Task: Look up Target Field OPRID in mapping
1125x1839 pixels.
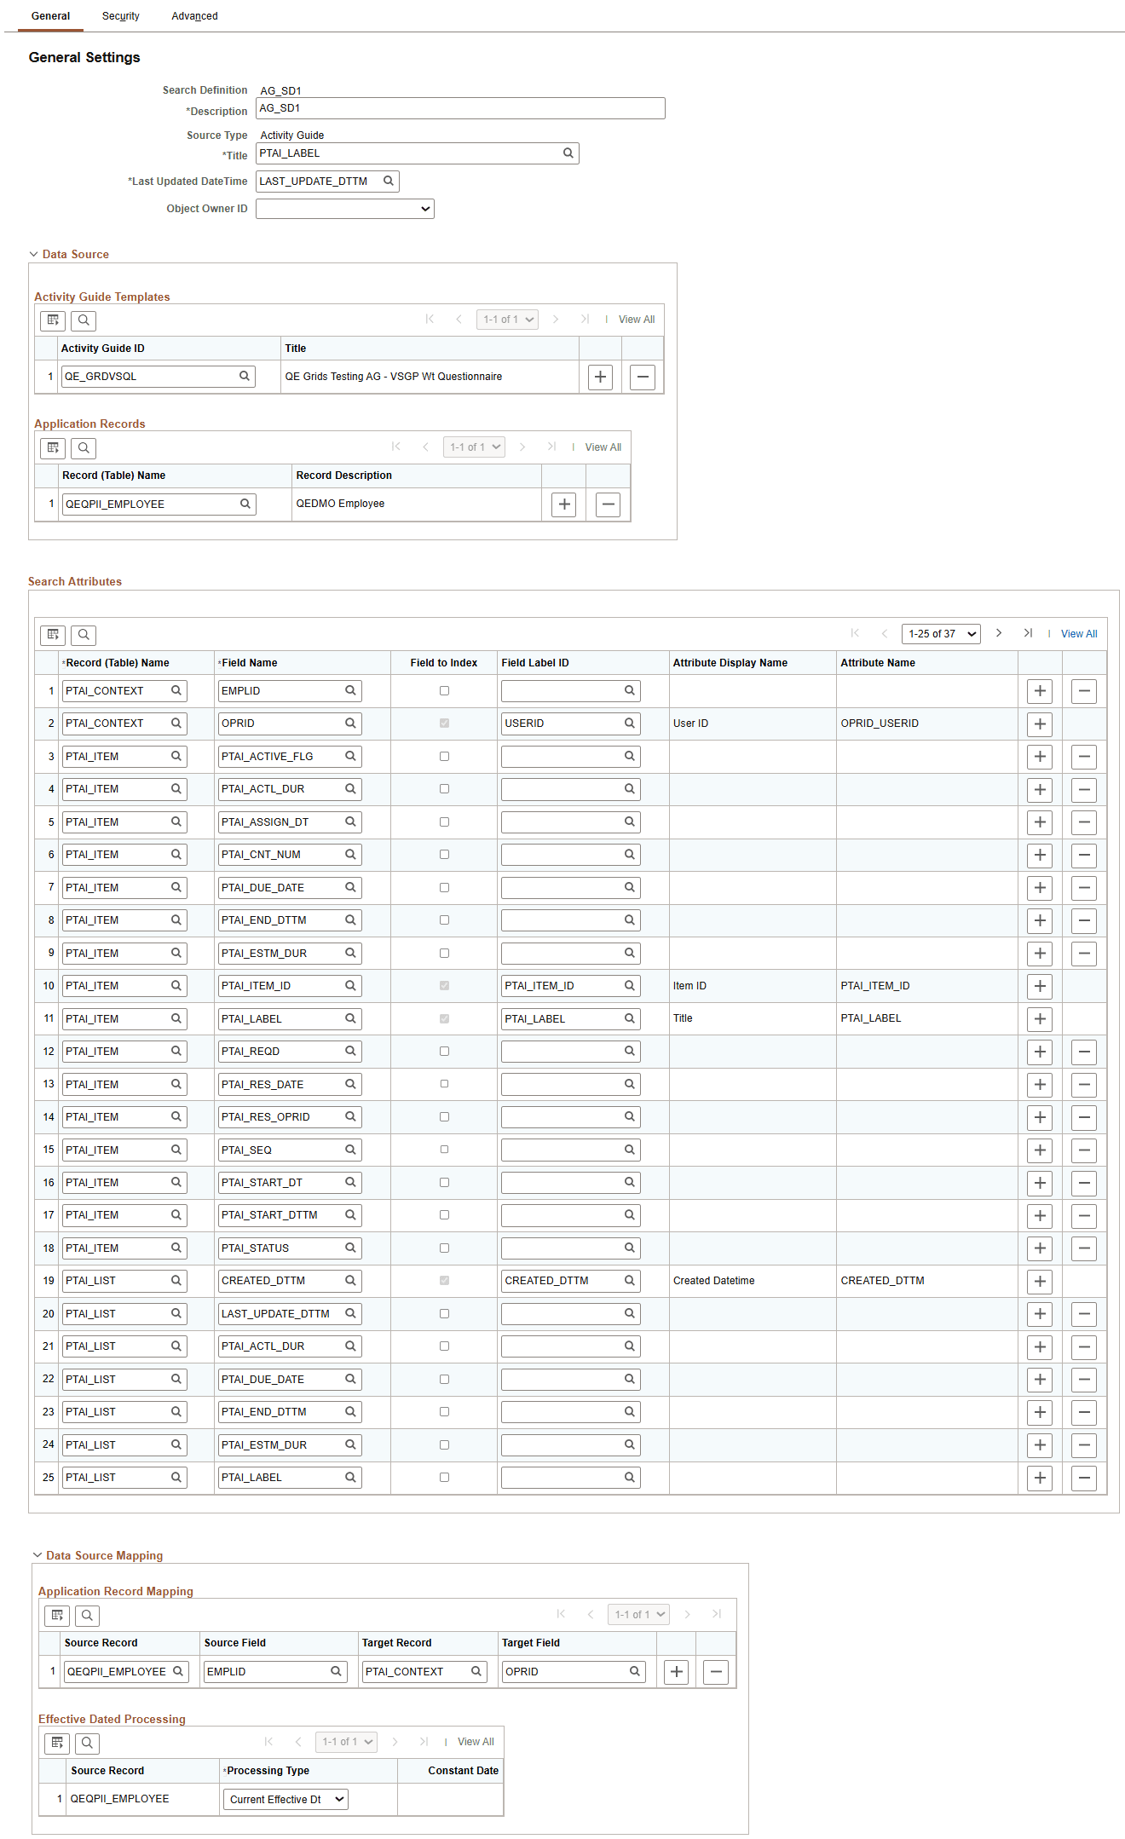Action: [x=635, y=1671]
